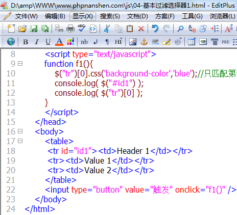Insert horizontal rule icon

click(x=155, y=42)
